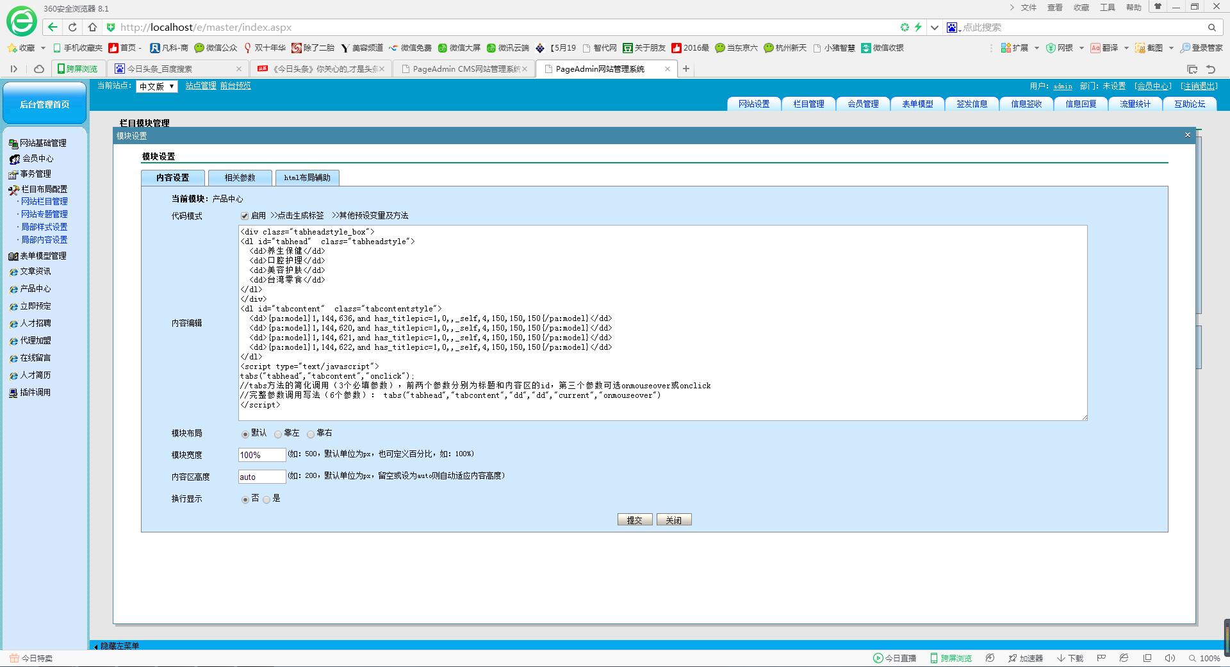The width and height of the screenshot is (1230, 667).
Task: Click the search magnifier icon in search box
Action: (x=1211, y=27)
